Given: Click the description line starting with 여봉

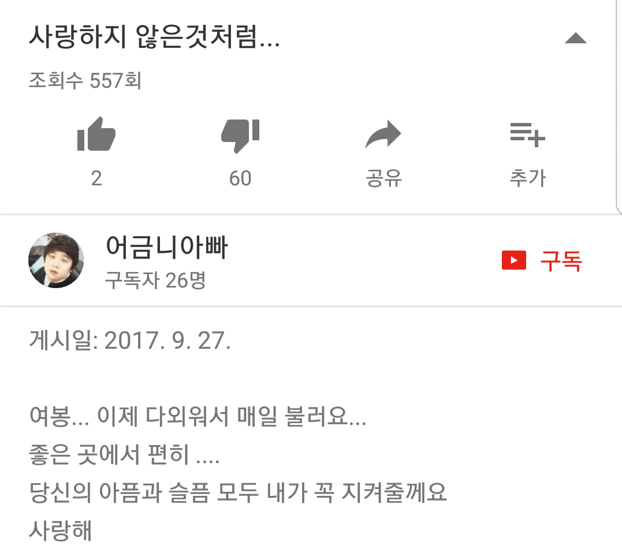Looking at the screenshot, I should [x=198, y=416].
